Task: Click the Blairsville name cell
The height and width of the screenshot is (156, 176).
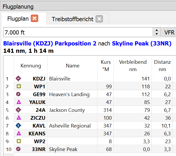Action: pos(72,79)
